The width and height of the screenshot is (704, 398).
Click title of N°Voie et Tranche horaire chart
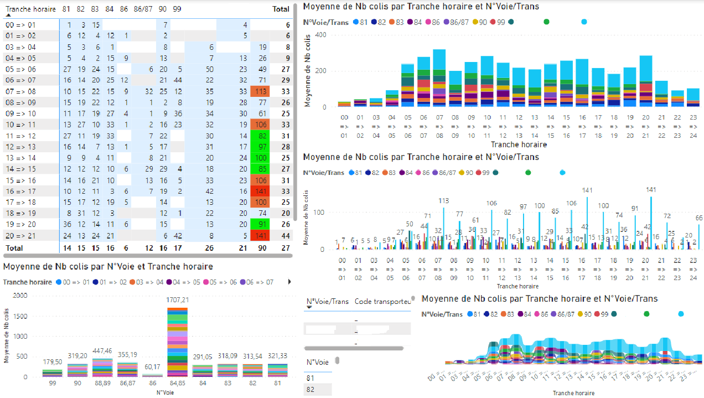coord(108,266)
